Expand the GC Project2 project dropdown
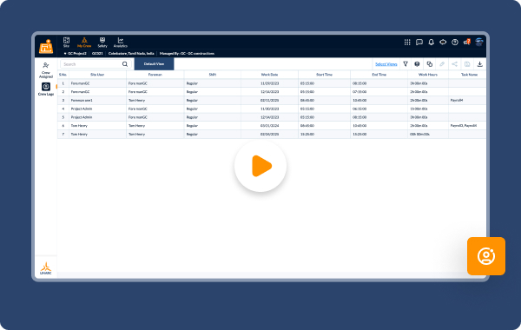Screen dimensions: 521x330 [x=75, y=54]
